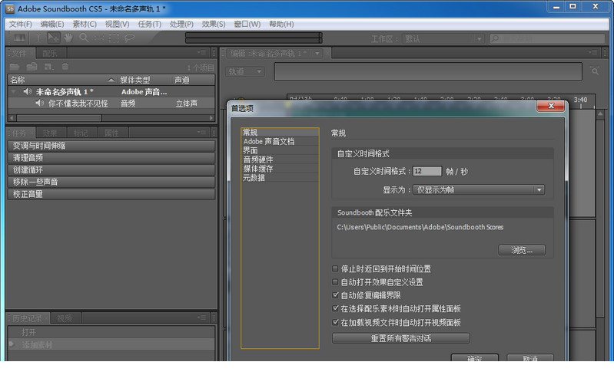This screenshot has height=375, width=614.
Task: Open the 素材(C) menu
Action: coord(85,25)
